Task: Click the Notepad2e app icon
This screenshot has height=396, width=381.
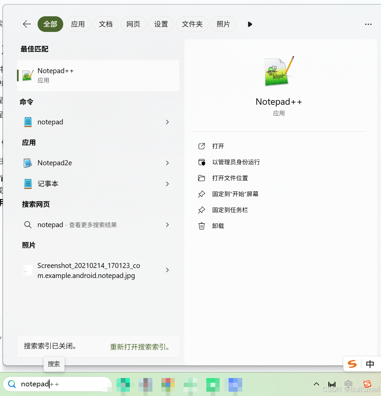Action: point(28,163)
